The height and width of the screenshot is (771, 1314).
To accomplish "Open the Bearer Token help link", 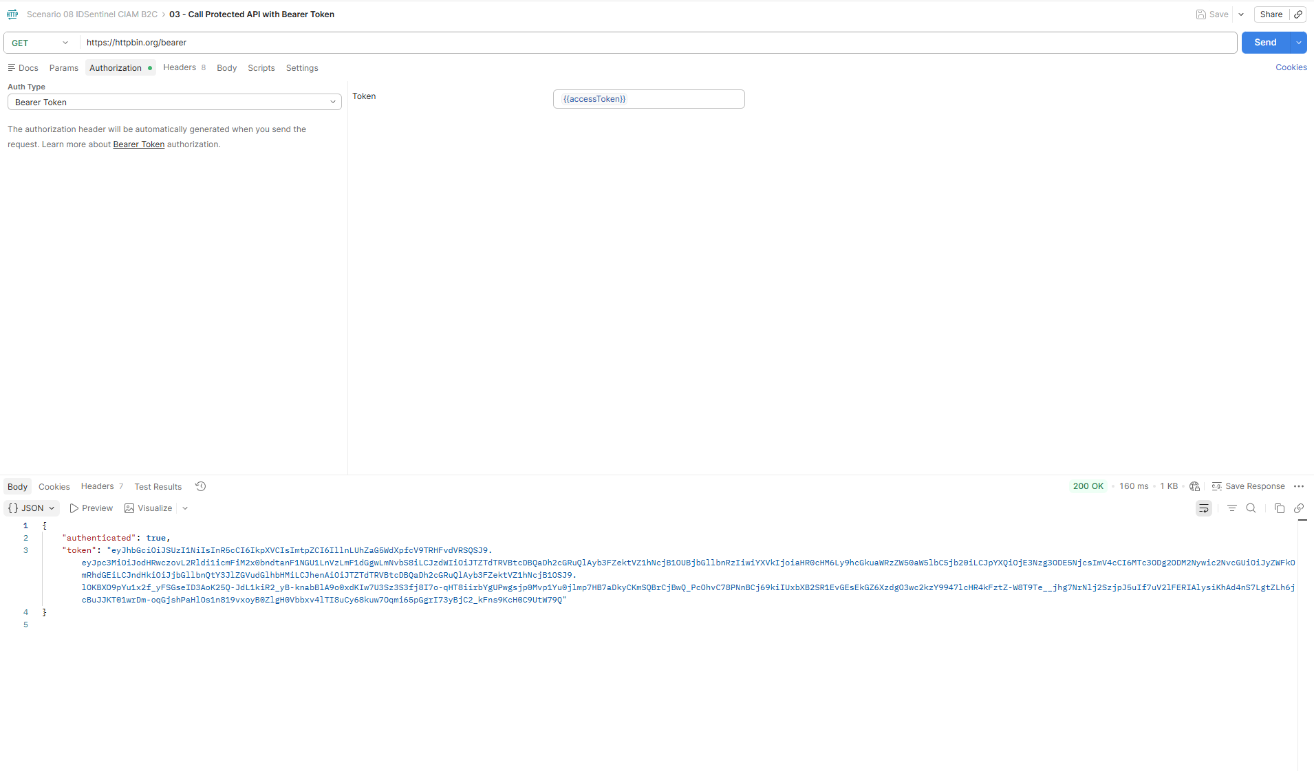I will coord(139,144).
